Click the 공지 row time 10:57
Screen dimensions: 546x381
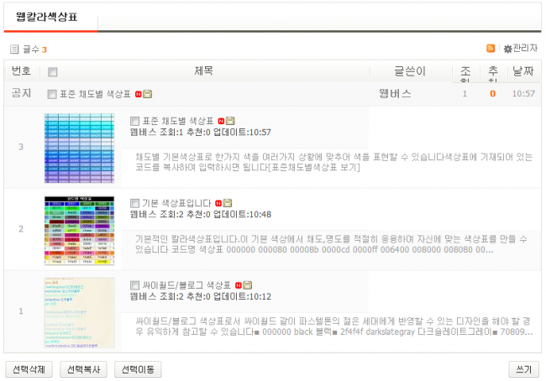click(x=523, y=94)
